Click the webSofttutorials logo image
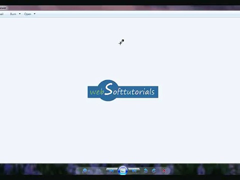The image size is (240, 180). [123, 90]
